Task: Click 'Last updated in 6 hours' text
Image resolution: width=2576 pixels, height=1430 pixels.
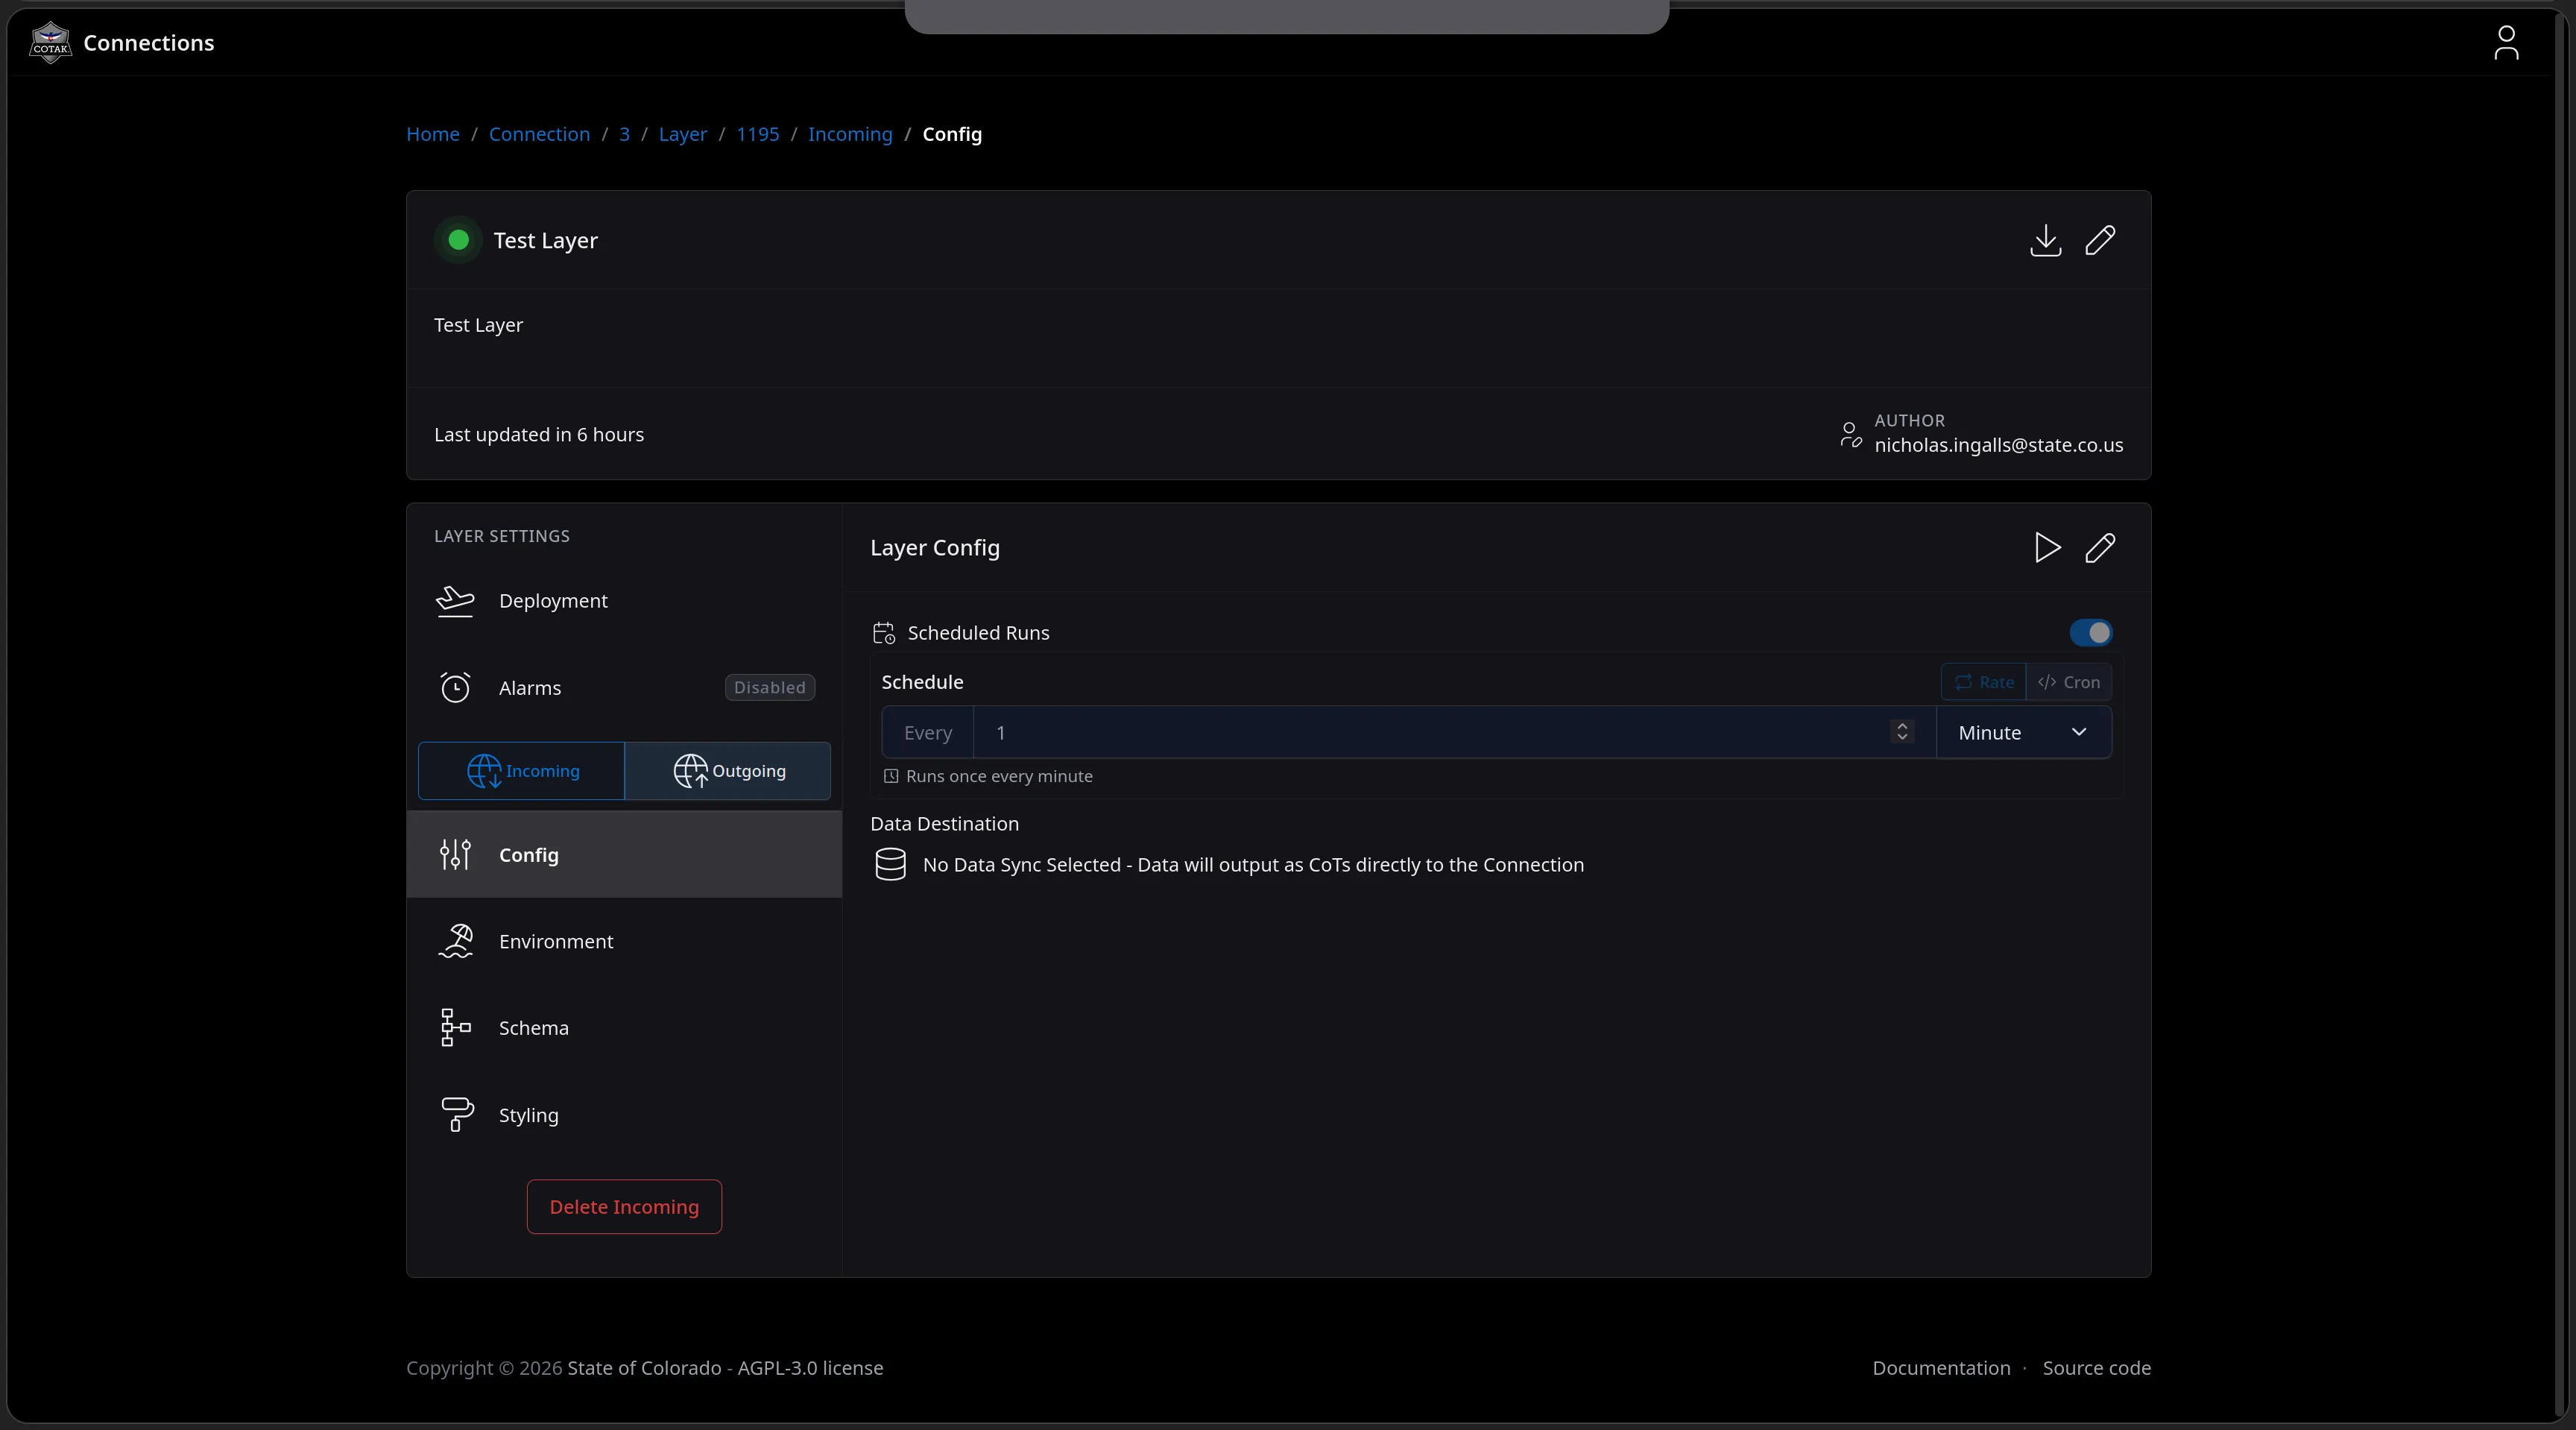Action: pyautogui.click(x=539, y=435)
